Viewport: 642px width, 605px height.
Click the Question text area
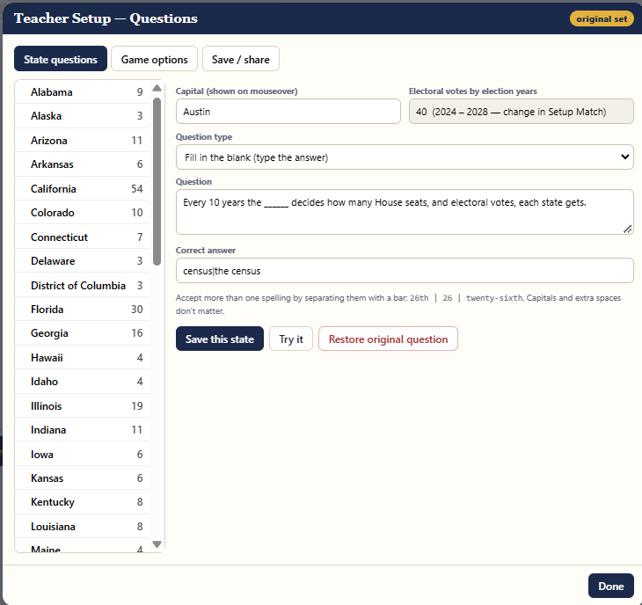click(405, 212)
